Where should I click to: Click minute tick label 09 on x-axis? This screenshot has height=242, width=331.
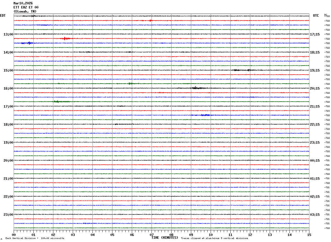coord(191,235)
